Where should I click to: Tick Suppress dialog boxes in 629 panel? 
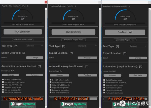pyautogui.click(x=3, y=87)
